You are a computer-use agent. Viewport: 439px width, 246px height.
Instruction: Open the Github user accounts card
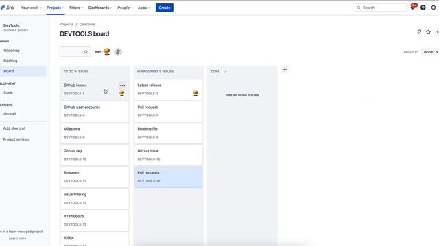coord(95,111)
